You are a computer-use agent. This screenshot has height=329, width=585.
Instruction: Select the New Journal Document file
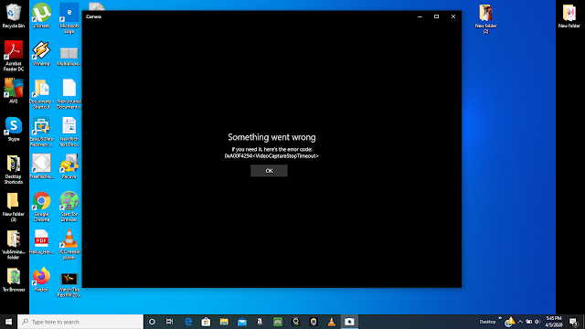click(69, 94)
